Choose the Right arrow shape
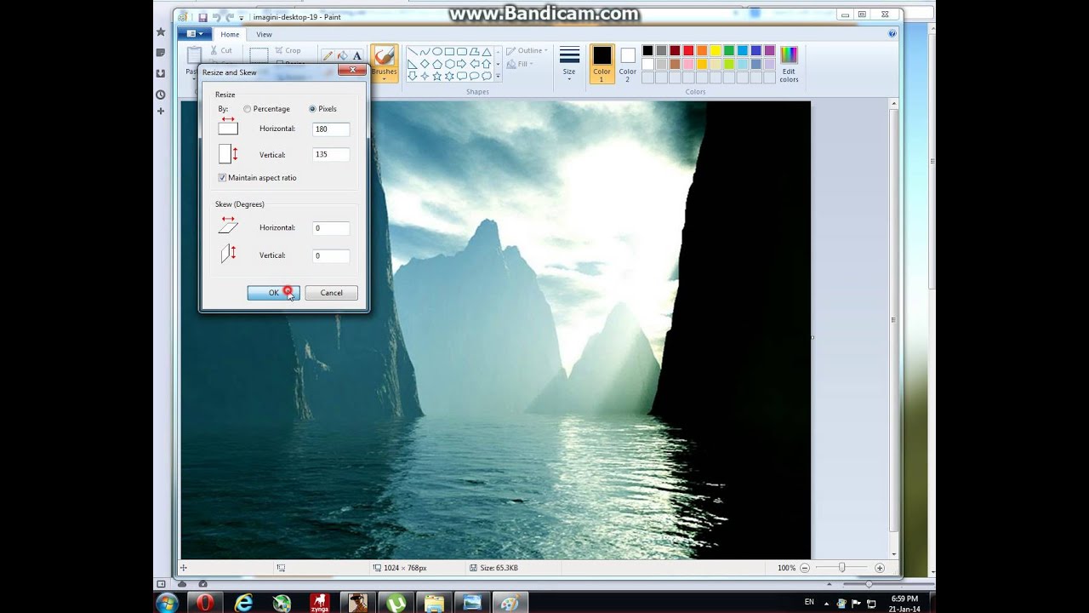This screenshot has width=1089, height=613. tap(461, 64)
